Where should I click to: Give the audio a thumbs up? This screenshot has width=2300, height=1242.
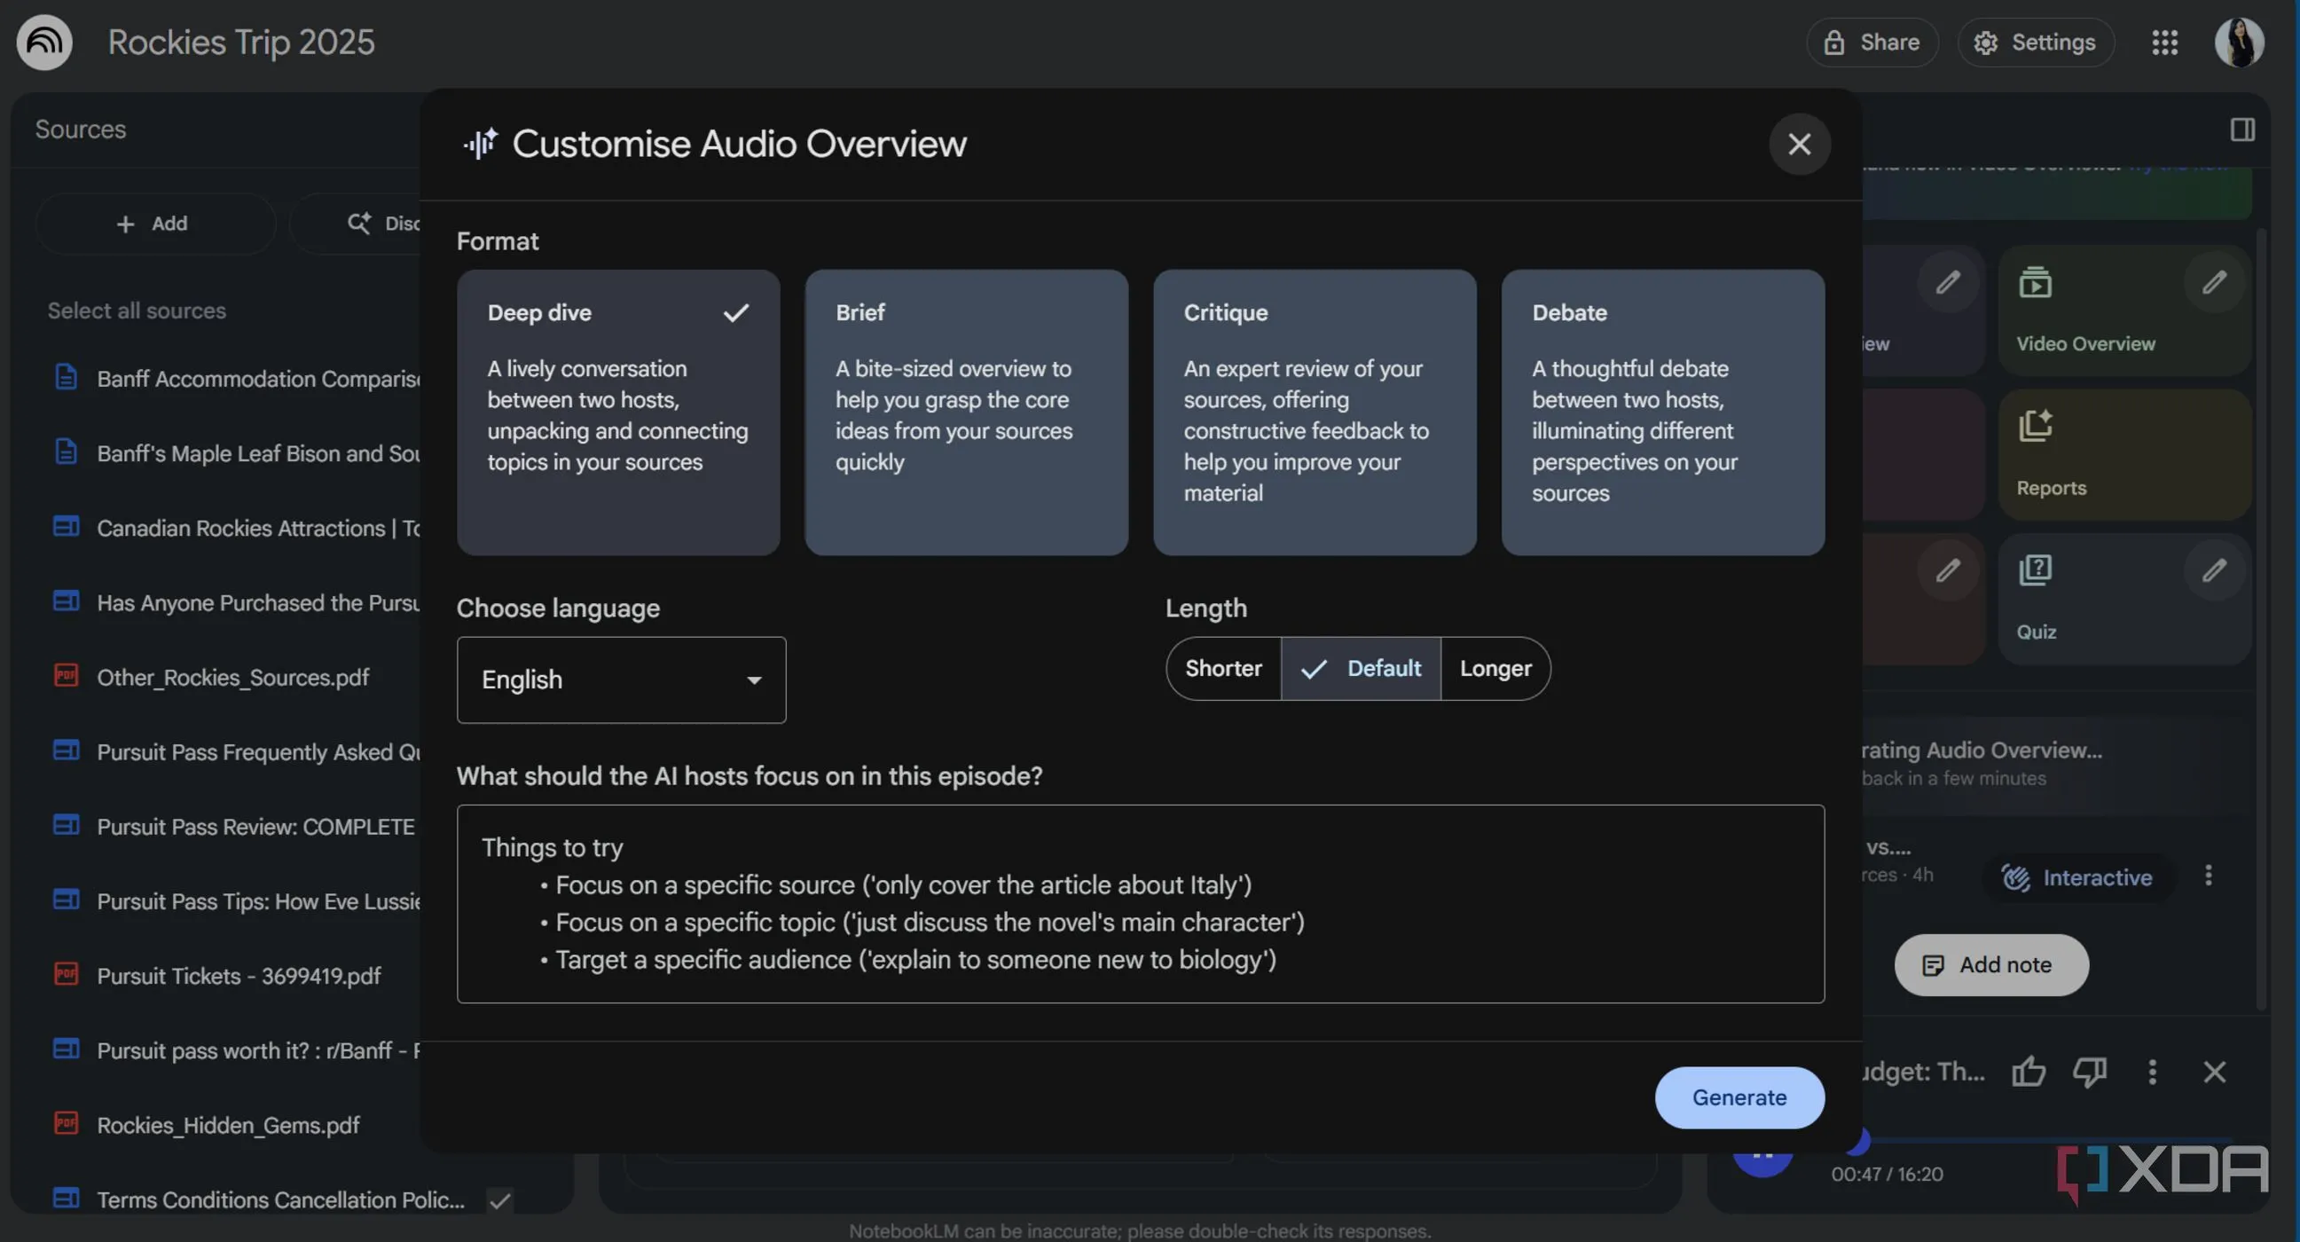coord(2029,1072)
